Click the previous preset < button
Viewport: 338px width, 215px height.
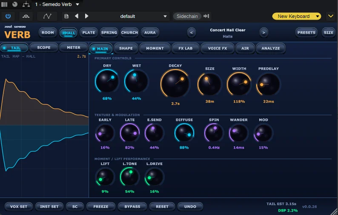tap(192, 33)
